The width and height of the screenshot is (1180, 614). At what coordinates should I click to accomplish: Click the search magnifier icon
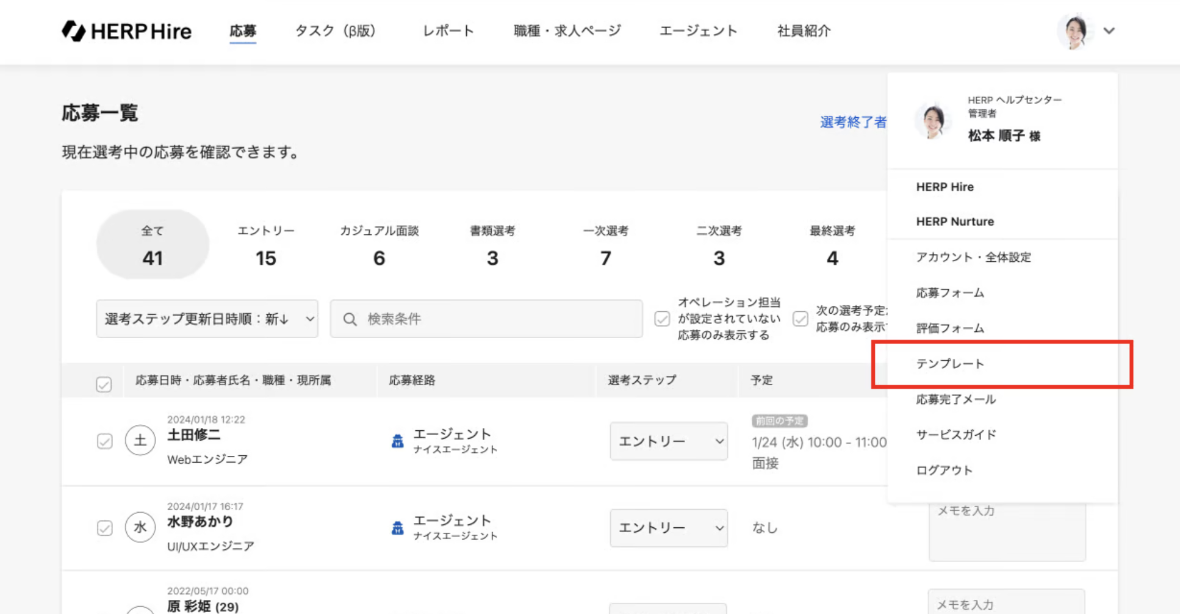point(350,319)
